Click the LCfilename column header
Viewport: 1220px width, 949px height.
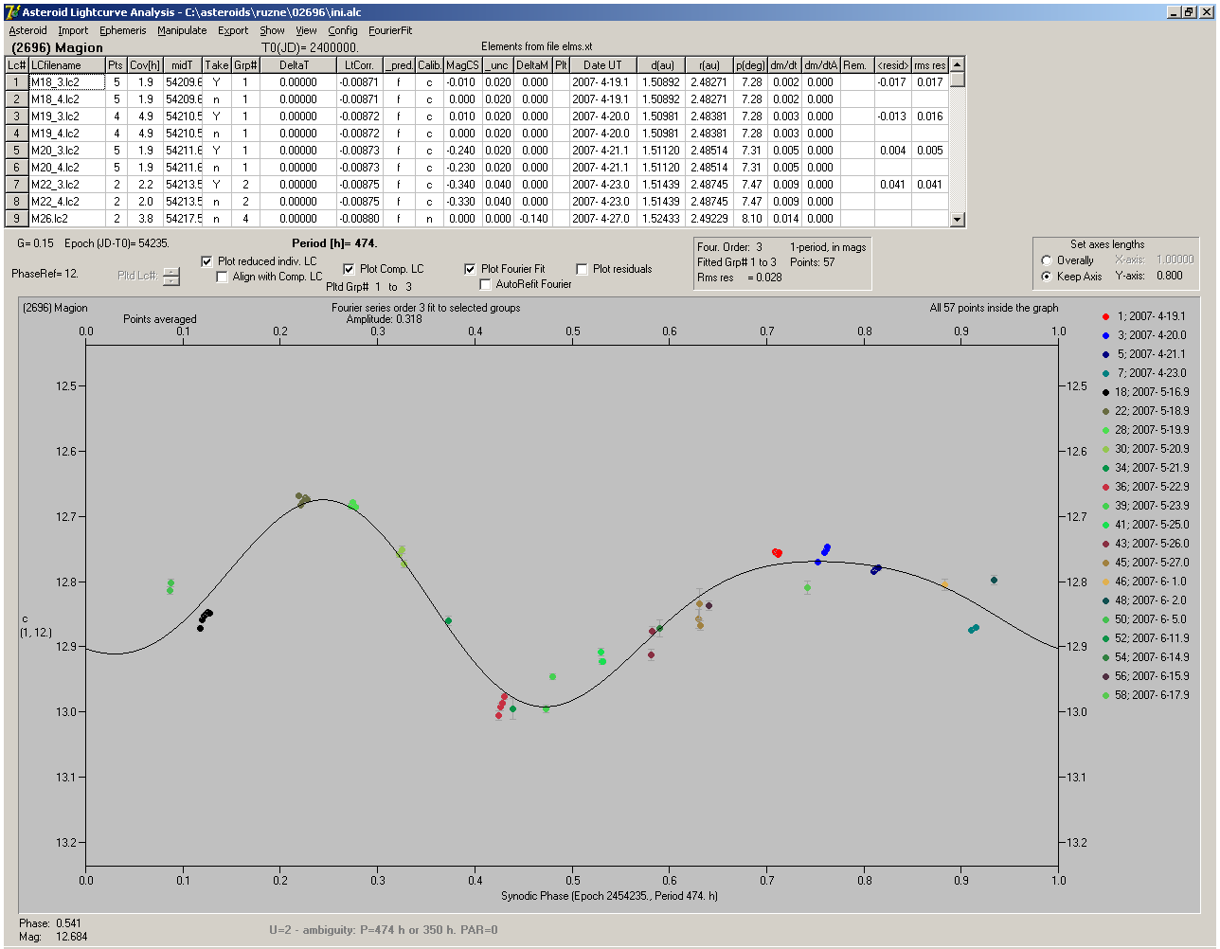(67, 65)
